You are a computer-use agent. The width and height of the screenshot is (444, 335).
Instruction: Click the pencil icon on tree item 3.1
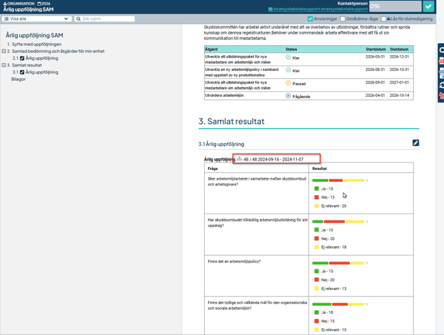click(22, 72)
